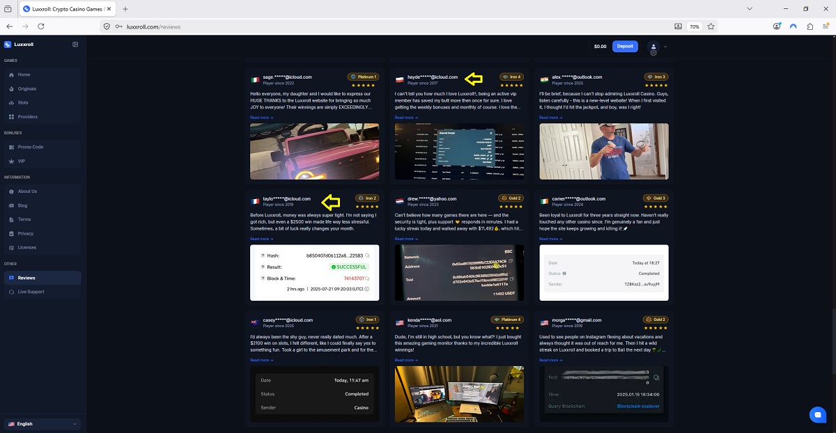
Task: Click Read more on drew's review
Action: click(406, 239)
